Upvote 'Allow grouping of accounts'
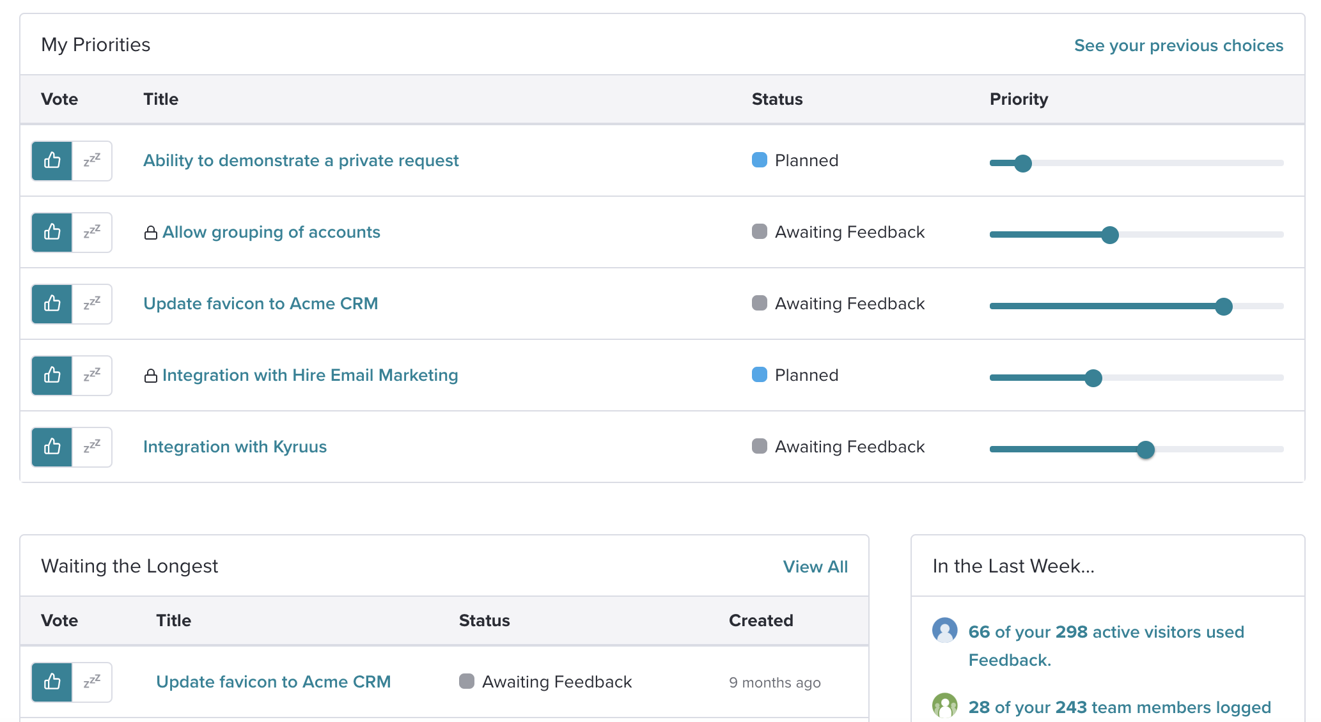 click(x=52, y=233)
